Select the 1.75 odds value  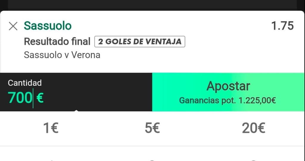282,26
